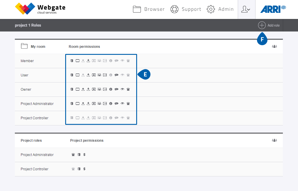Expand the user account dropdown
The image size is (298, 191).
coord(246,9)
